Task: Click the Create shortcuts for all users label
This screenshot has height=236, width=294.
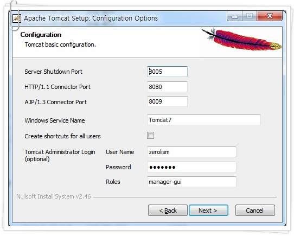Action: tap(62, 136)
